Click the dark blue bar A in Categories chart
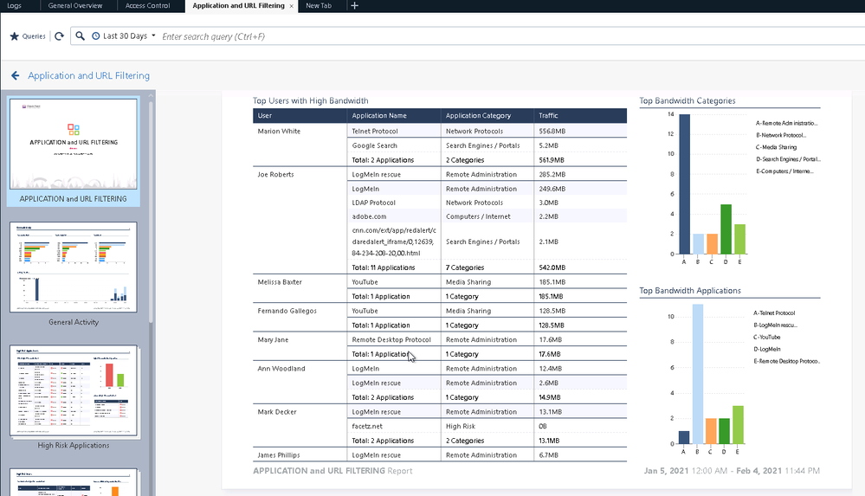865x496 pixels. coord(685,184)
